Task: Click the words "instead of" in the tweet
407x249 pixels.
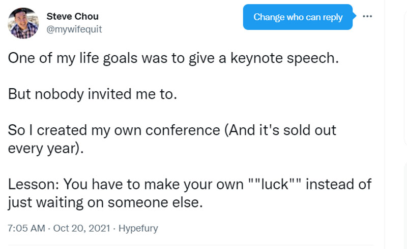Action: click(339, 184)
